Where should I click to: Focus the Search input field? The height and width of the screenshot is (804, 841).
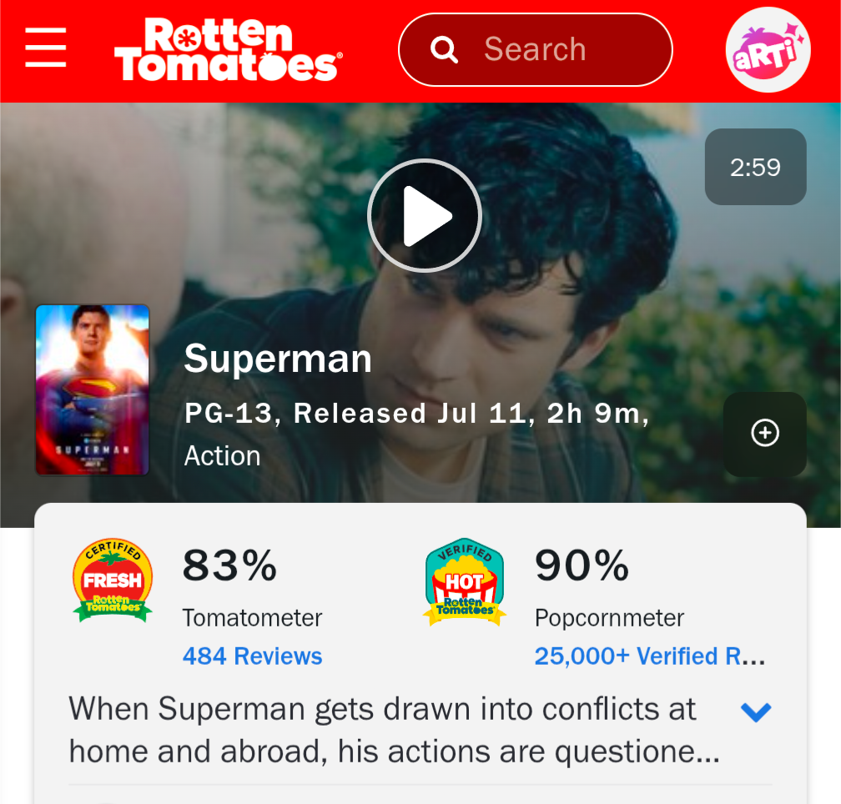pyautogui.click(x=536, y=50)
